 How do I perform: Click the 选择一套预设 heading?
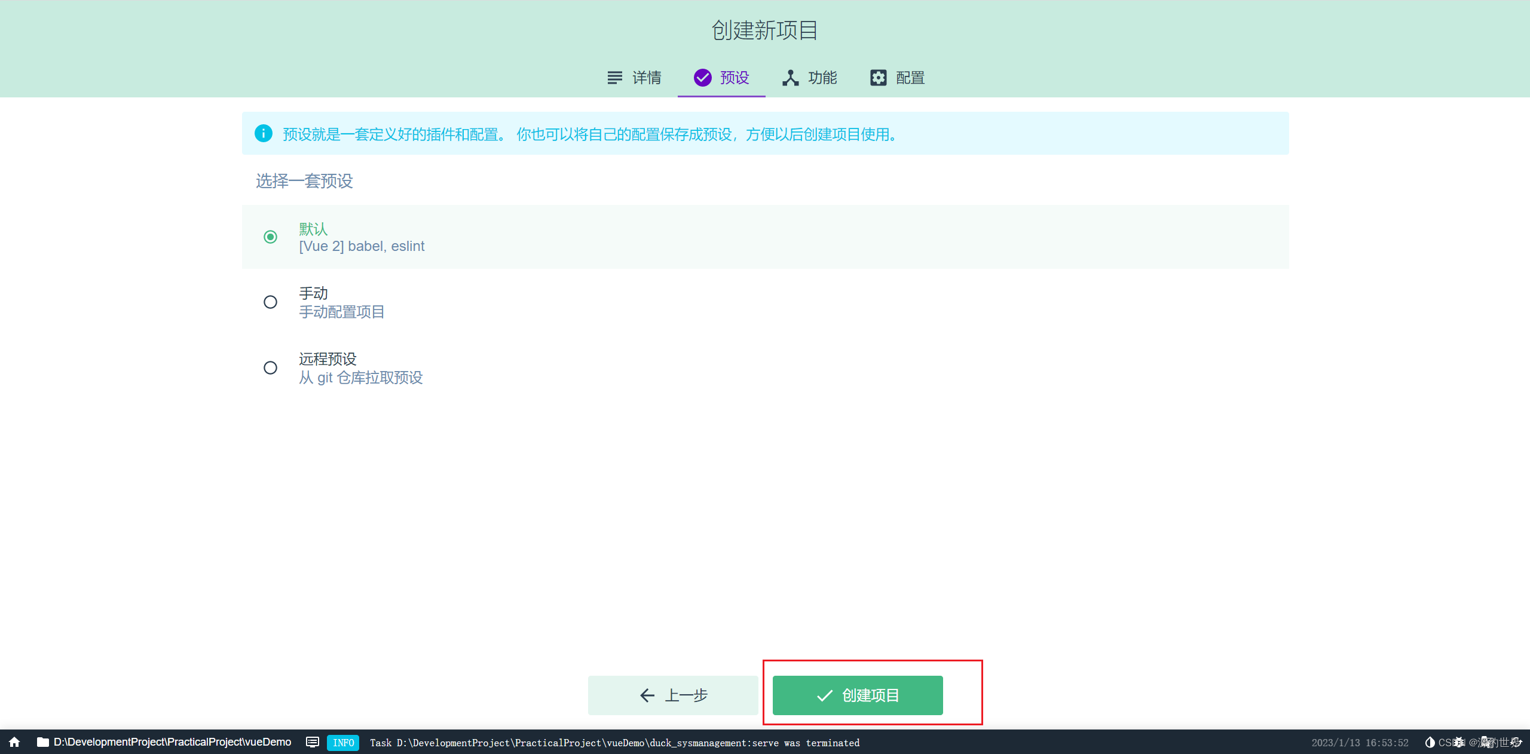point(304,181)
